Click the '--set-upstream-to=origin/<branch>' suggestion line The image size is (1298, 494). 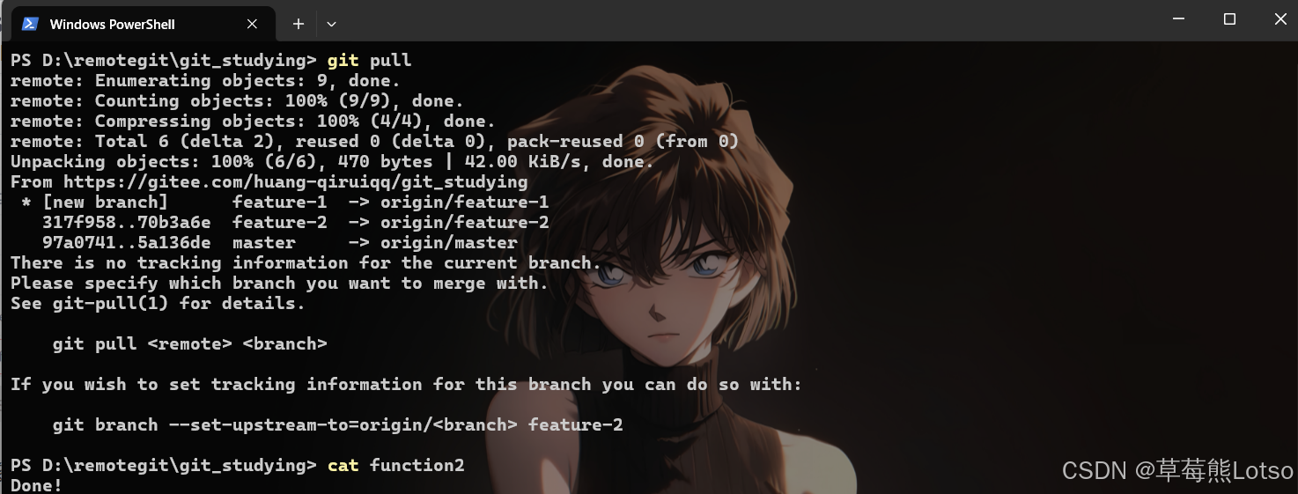337,425
